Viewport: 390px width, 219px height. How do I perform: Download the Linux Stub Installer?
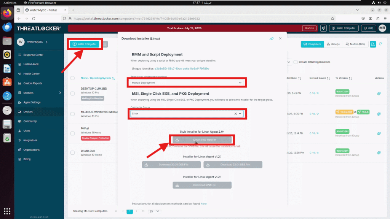click(202, 140)
